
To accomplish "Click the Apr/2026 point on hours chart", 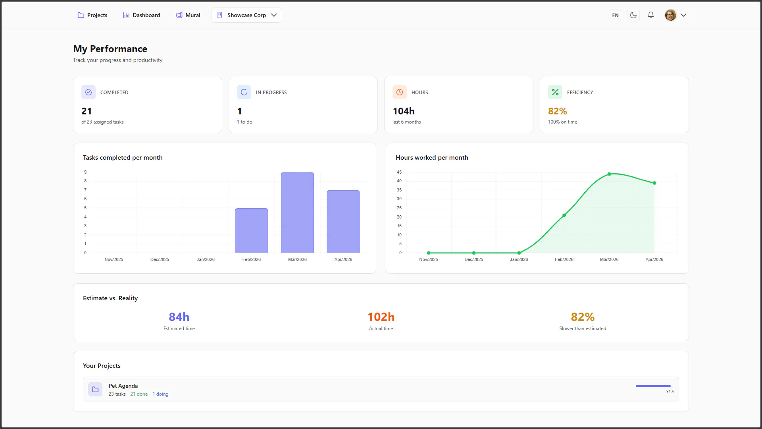I will tap(654, 183).
